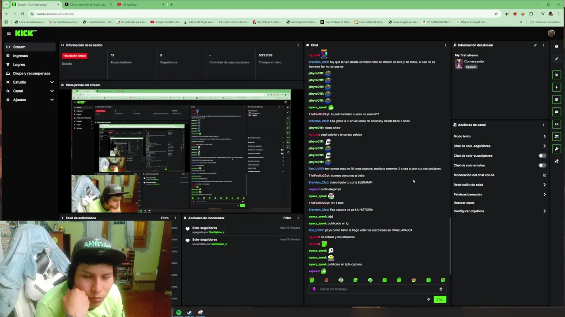Open Información de la sesión three-dot menu
Screen dimensions: 565x317
(298, 45)
